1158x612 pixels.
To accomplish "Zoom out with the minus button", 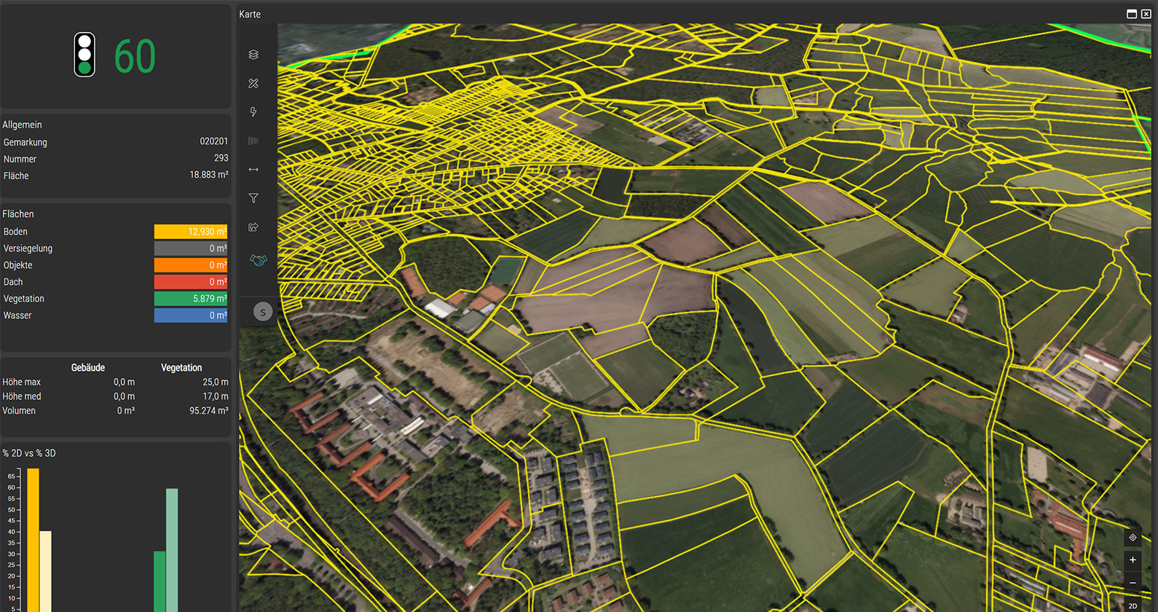I will (x=1133, y=583).
